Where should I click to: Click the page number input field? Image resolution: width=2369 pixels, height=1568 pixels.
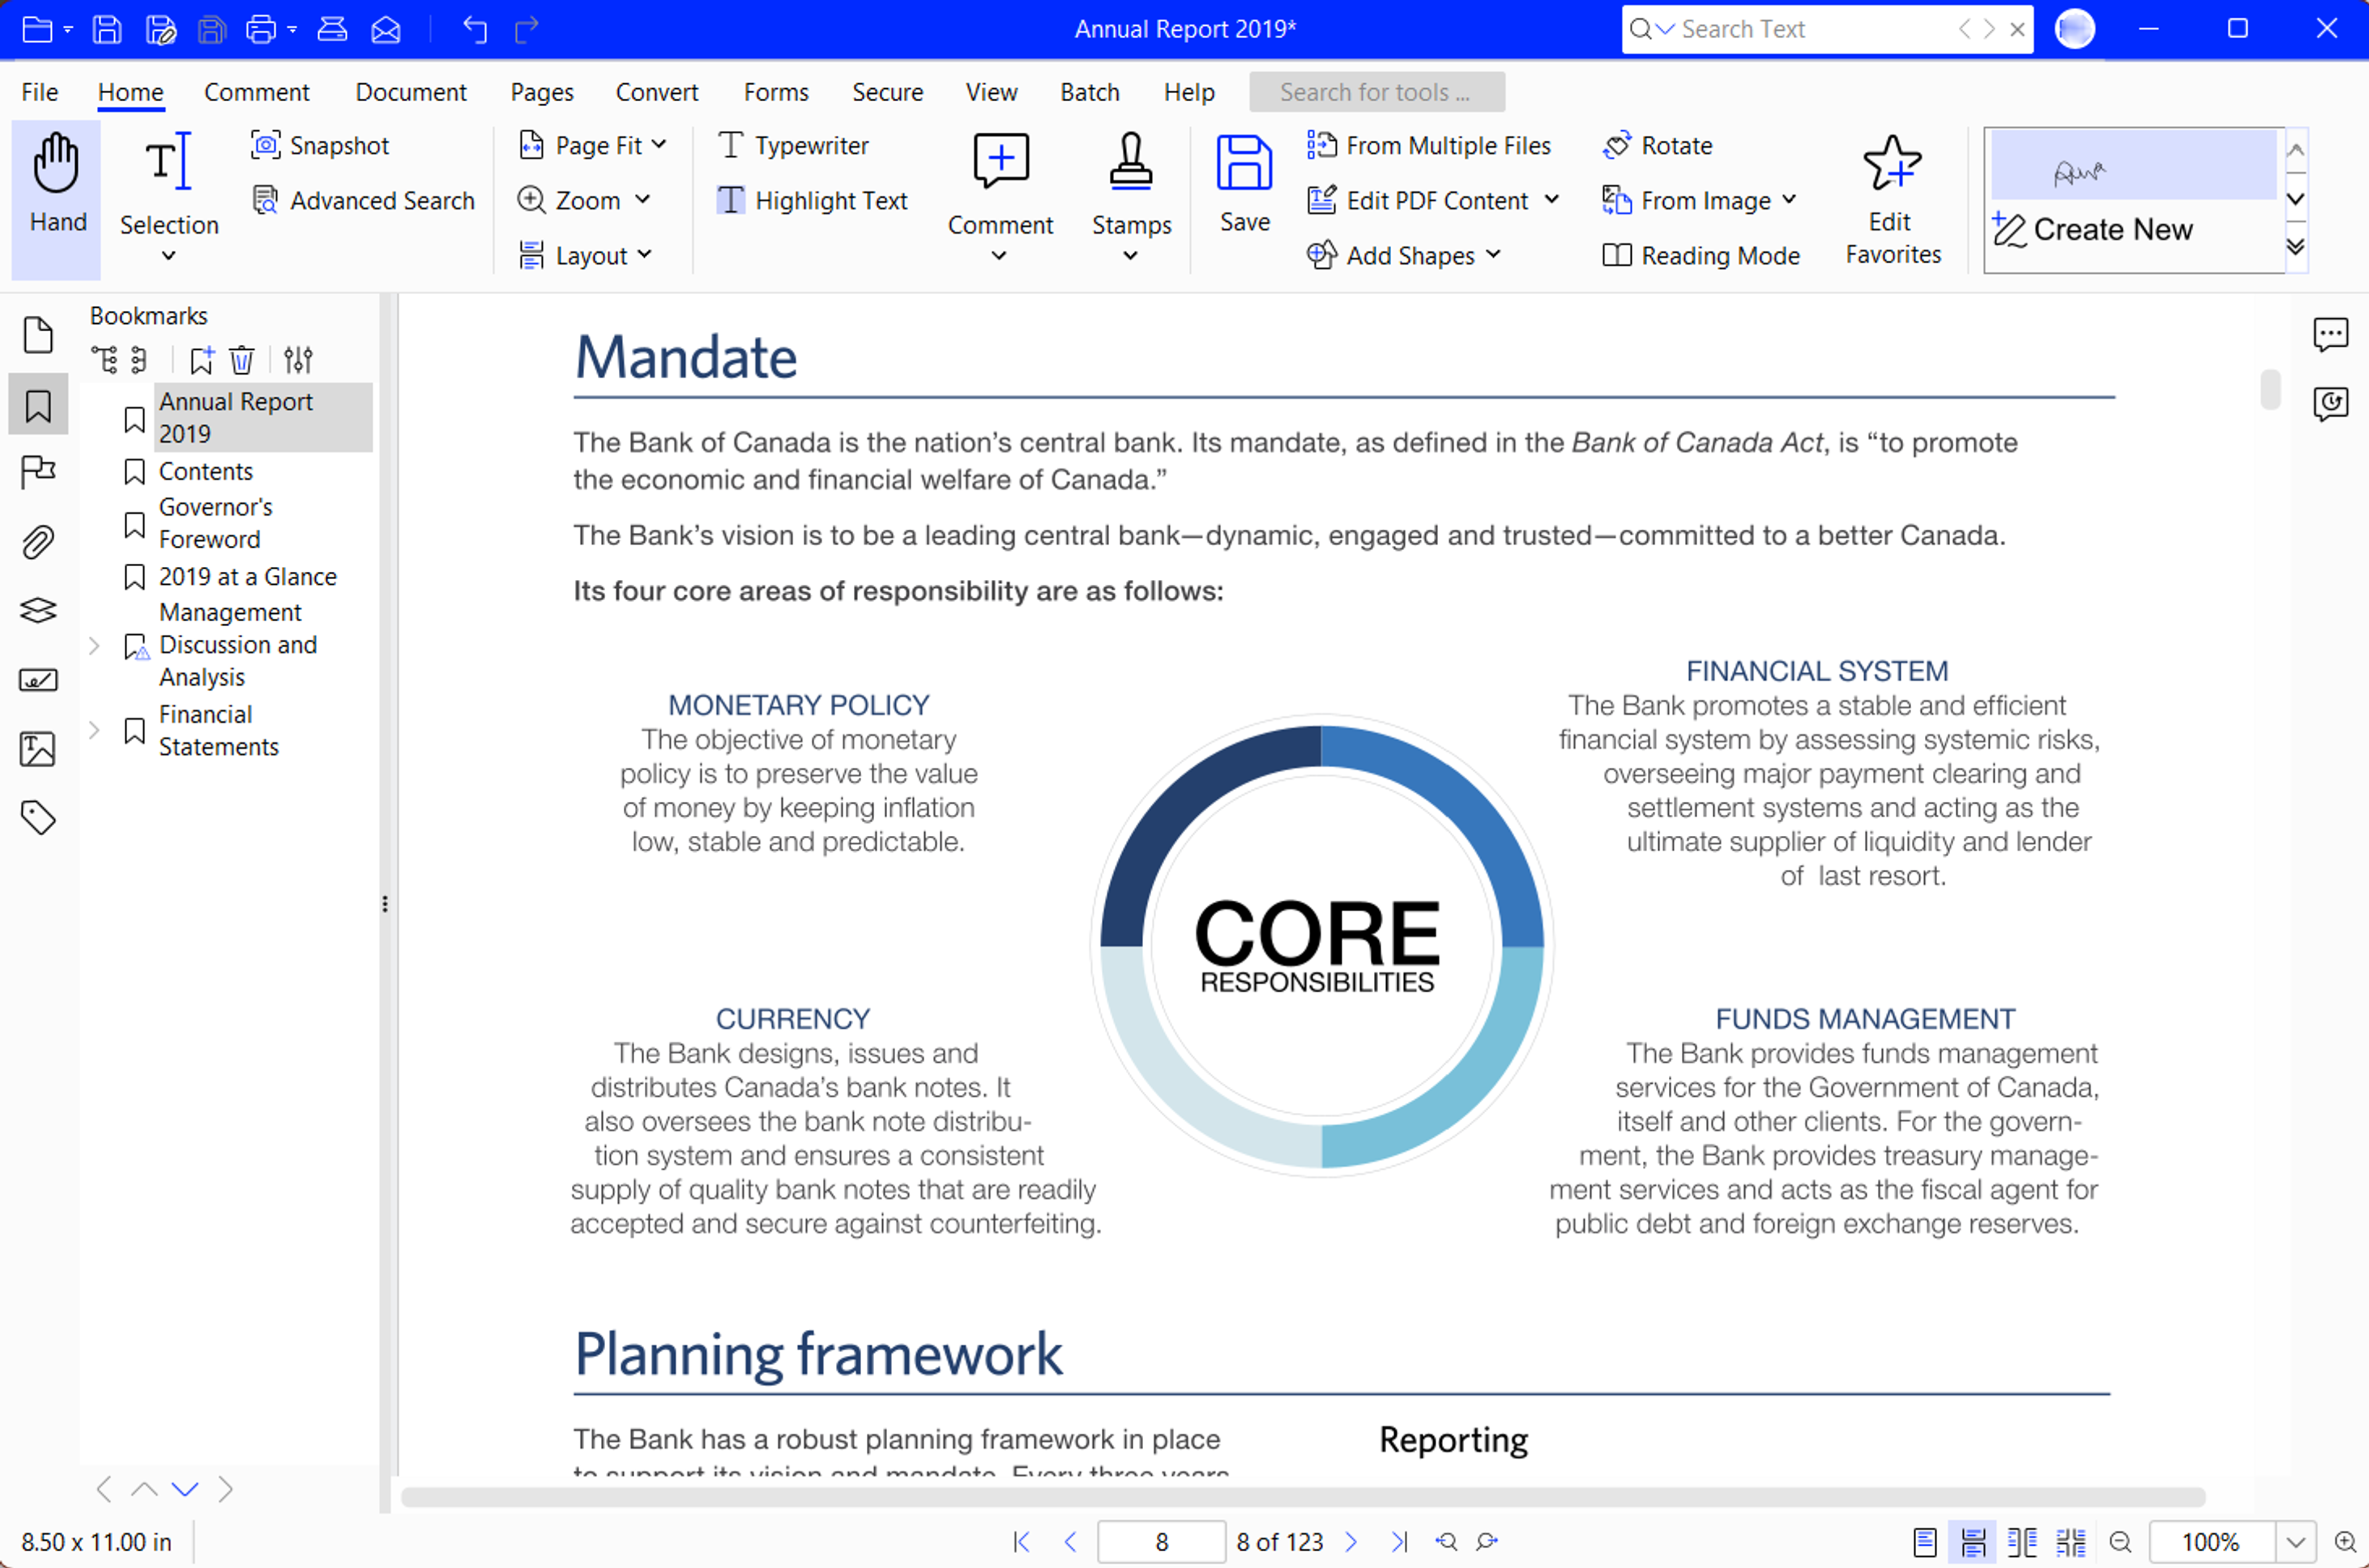pos(1161,1542)
